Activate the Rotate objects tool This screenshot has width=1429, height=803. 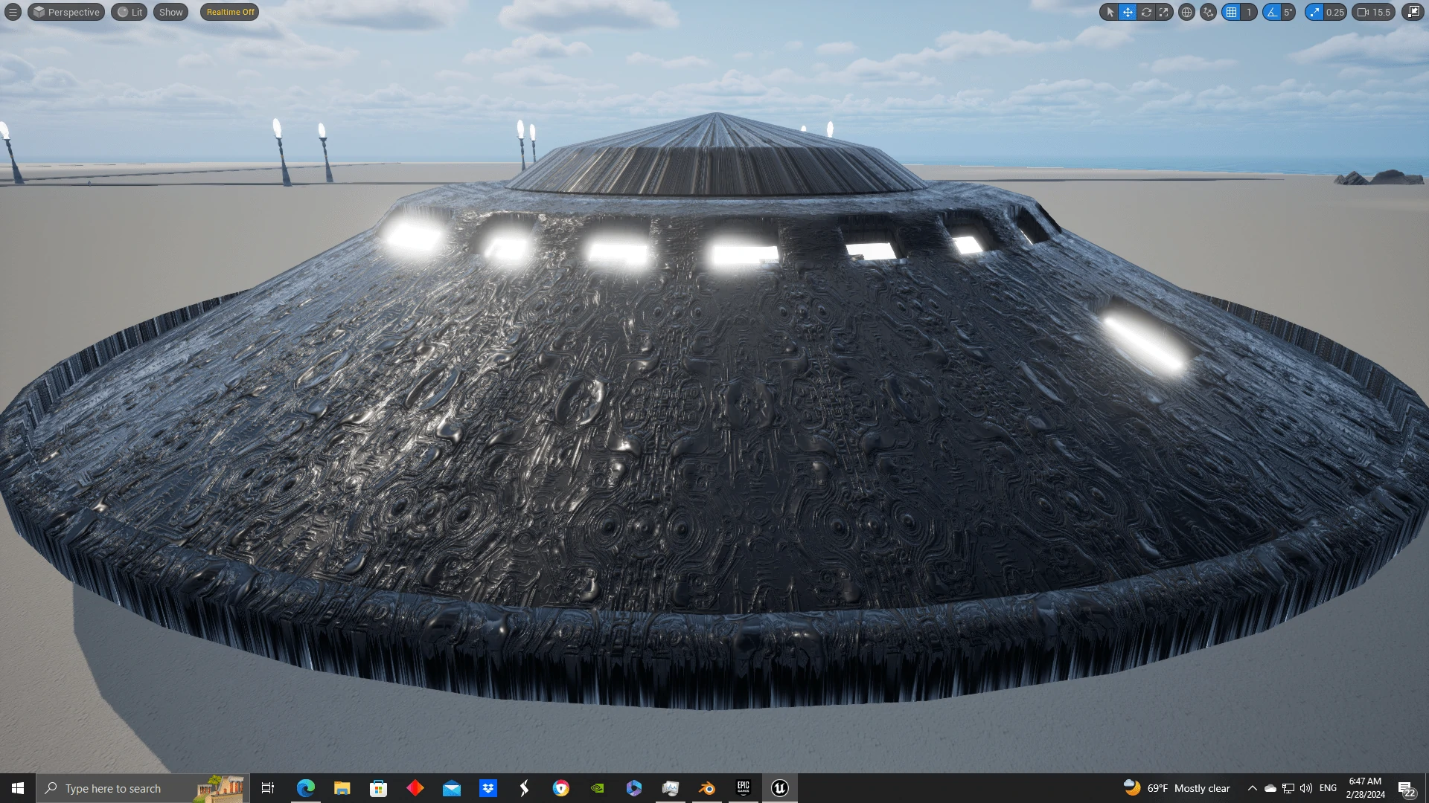pos(1146,12)
